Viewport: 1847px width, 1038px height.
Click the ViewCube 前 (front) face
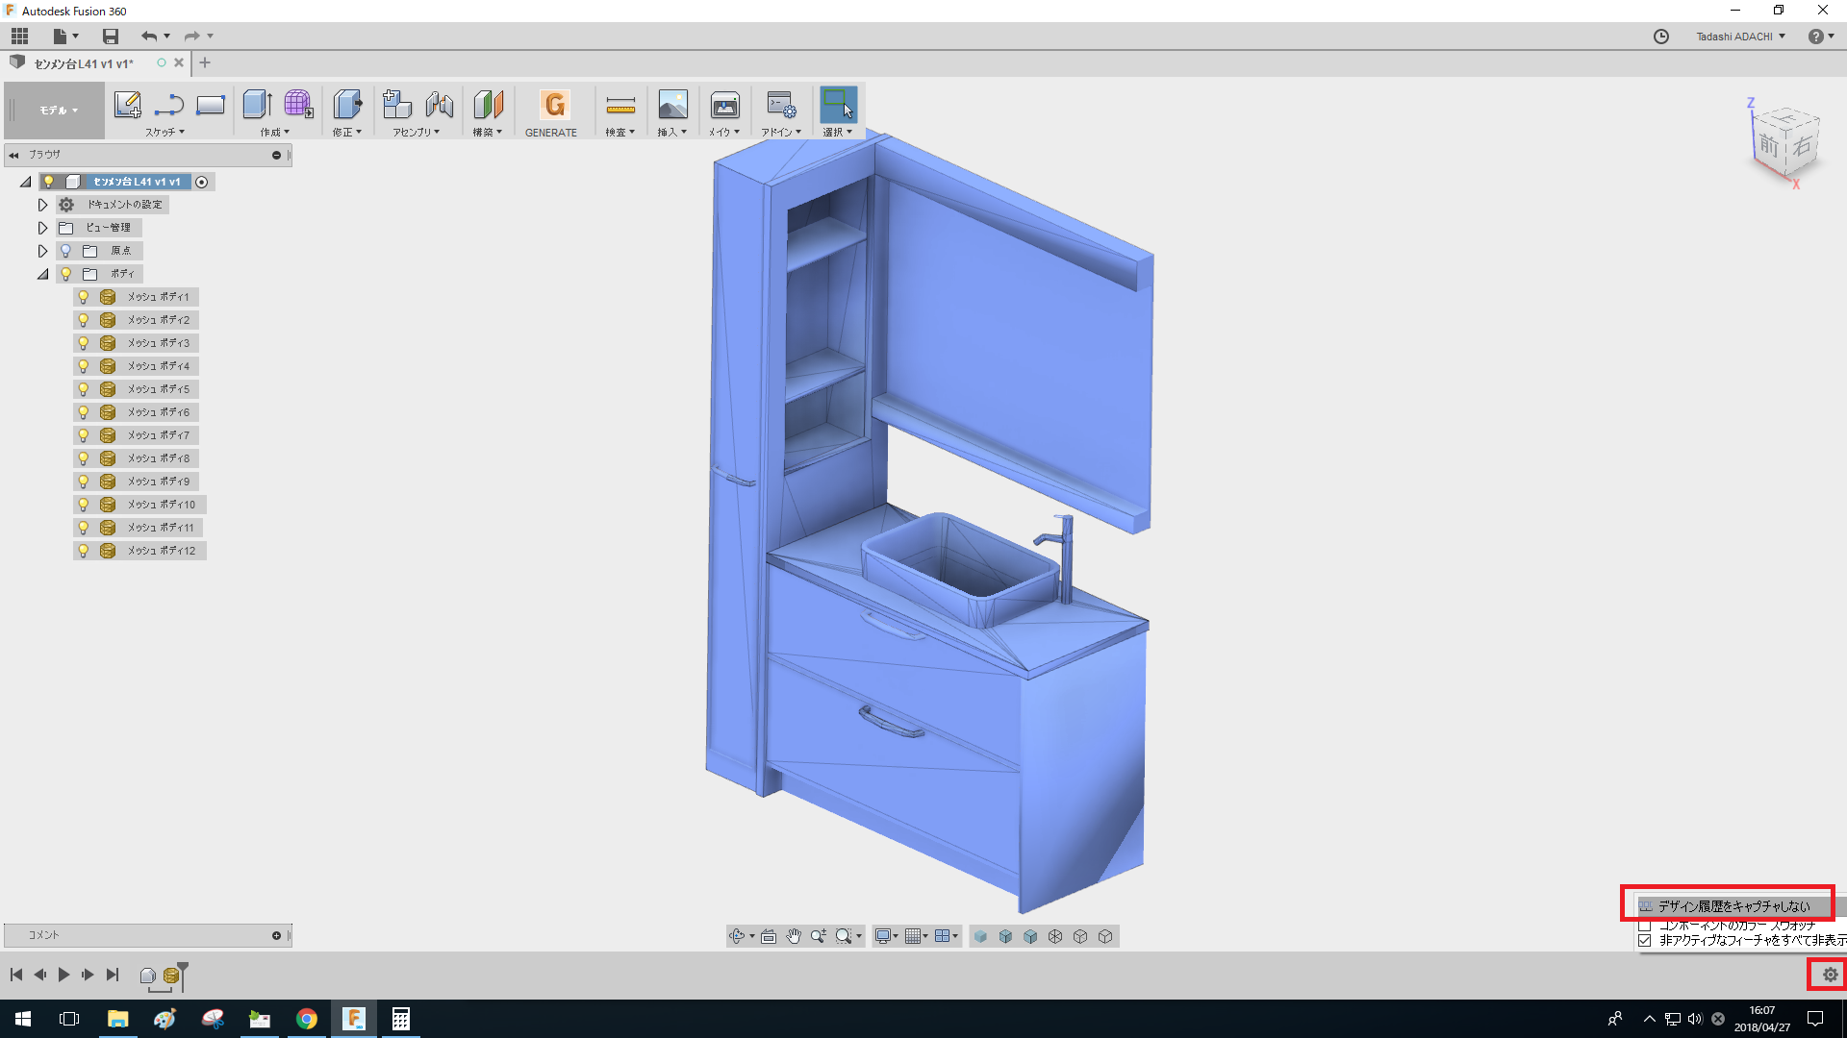pyautogui.click(x=1768, y=146)
